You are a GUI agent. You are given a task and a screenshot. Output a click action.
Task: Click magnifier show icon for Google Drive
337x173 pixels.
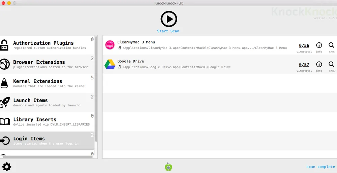(x=332, y=65)
